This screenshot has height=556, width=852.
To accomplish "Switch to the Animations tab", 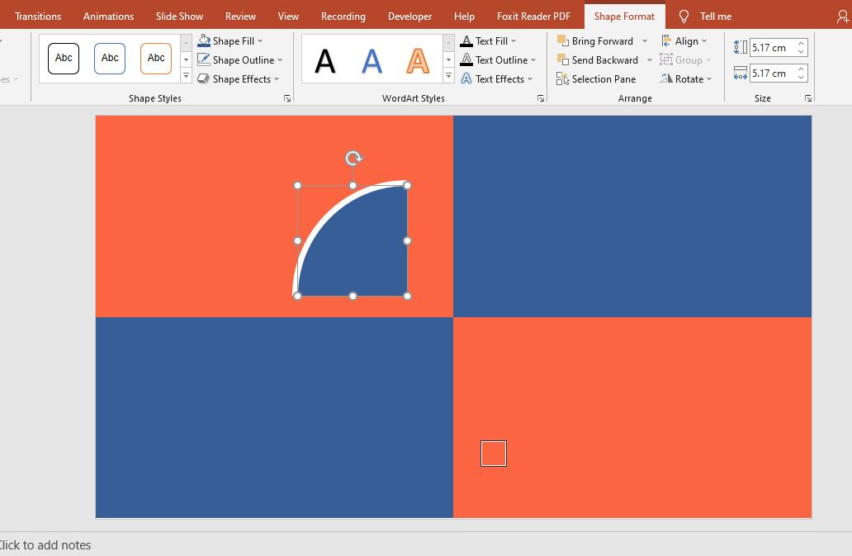I will (108, 16).
